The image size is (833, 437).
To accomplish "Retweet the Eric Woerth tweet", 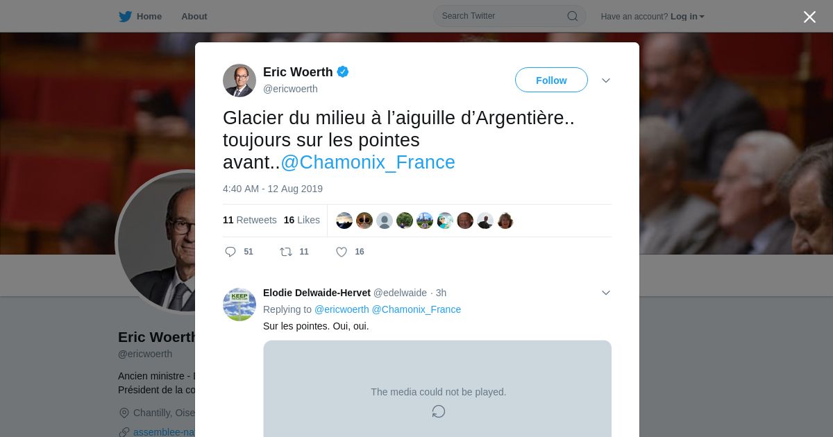I will click(x=286, y=252).
